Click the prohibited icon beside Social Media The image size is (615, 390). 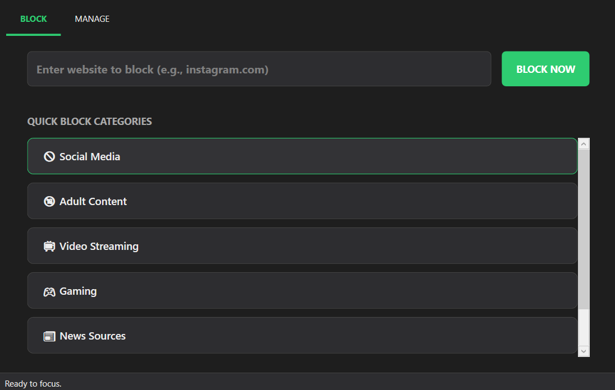[49, 157]
